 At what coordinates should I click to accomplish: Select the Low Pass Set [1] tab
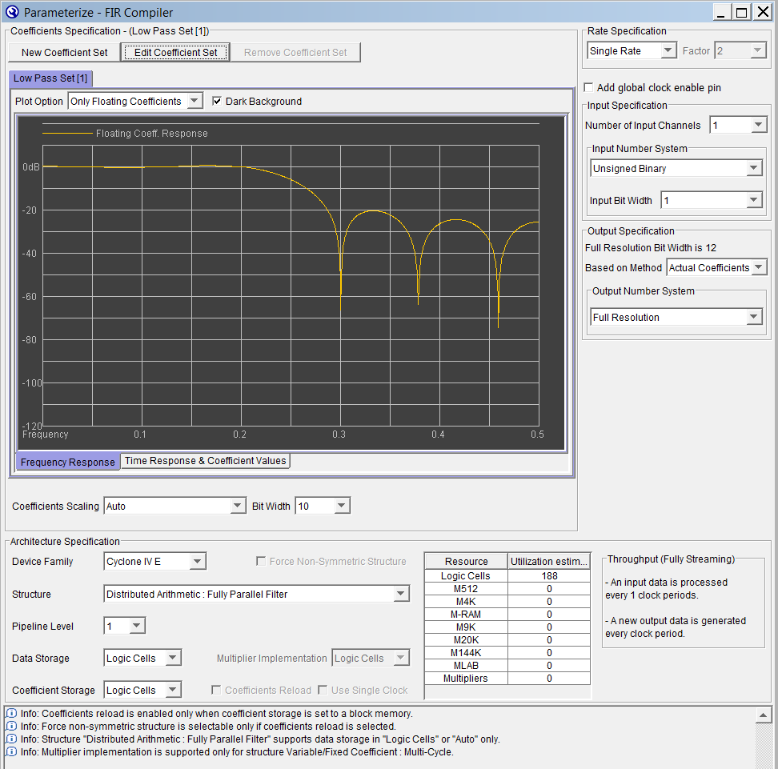click(x=50, y=78)
